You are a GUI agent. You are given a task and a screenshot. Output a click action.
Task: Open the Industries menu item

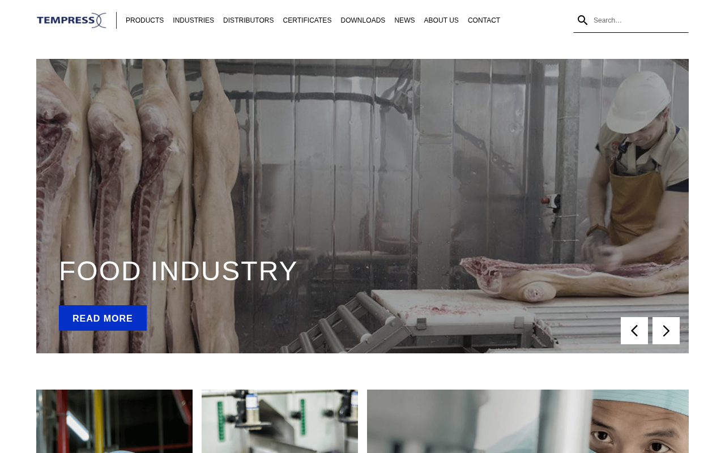click(193, 20)
